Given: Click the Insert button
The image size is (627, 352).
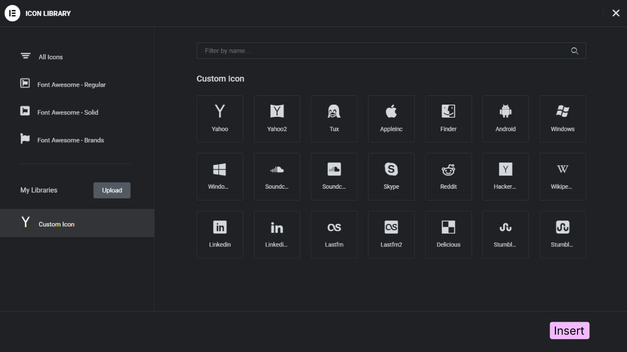Looking at the screenshot, I should pos(569,330).
